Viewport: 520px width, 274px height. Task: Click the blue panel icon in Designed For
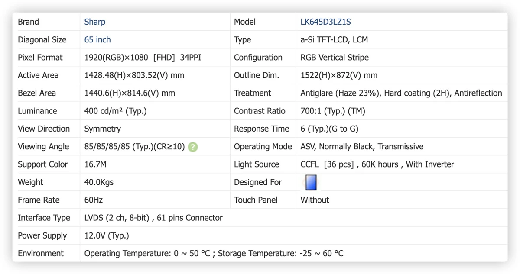(311, 182)
